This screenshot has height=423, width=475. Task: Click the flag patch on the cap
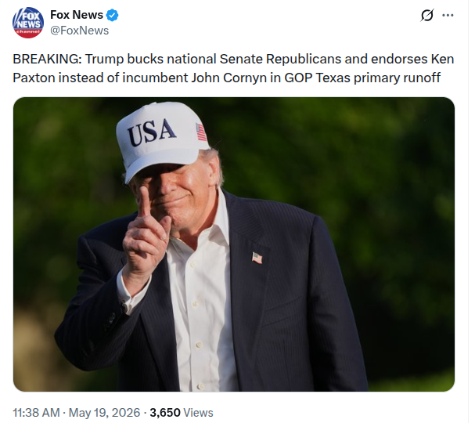(x=201, y=132)
